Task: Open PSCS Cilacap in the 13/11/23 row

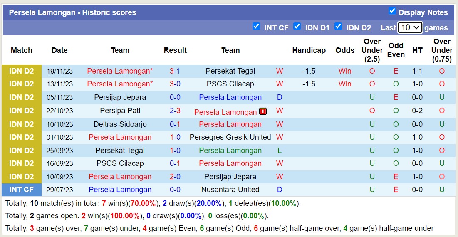Action: click(230, 84)
